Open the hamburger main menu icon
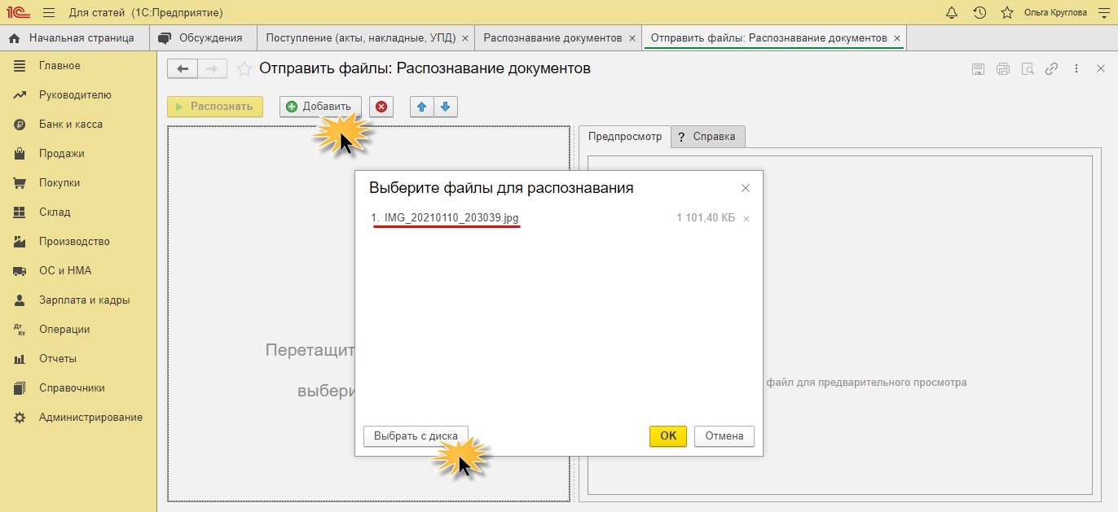This screenshot has width=1118, height=512. pos(49,13)
